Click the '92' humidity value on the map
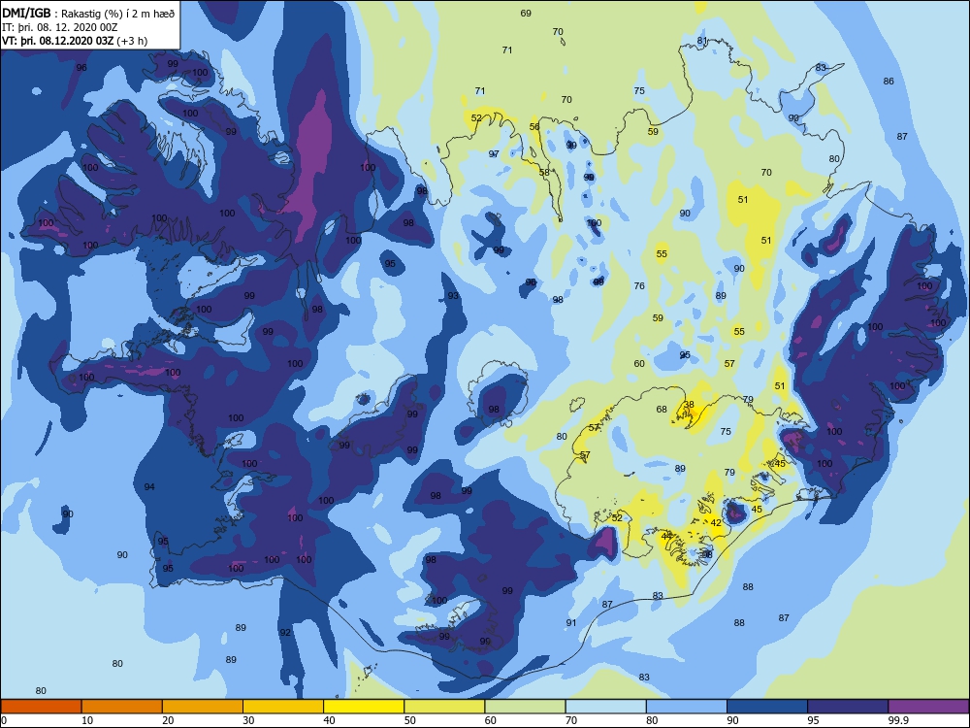 tap(285, 633)
